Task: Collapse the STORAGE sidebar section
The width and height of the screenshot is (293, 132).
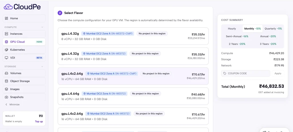Action: click(x=42, y=67)
